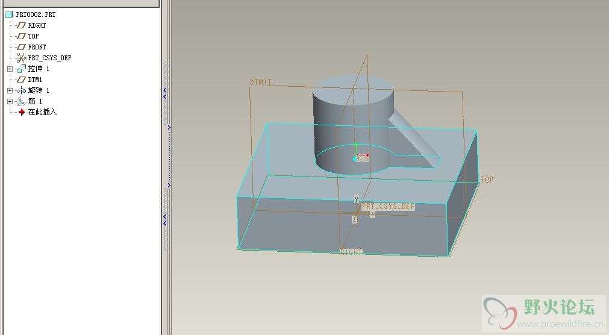Click the PRT_CSYS_DEF label in viewport
Screen dimensions: 609x335
pos(388,207)
